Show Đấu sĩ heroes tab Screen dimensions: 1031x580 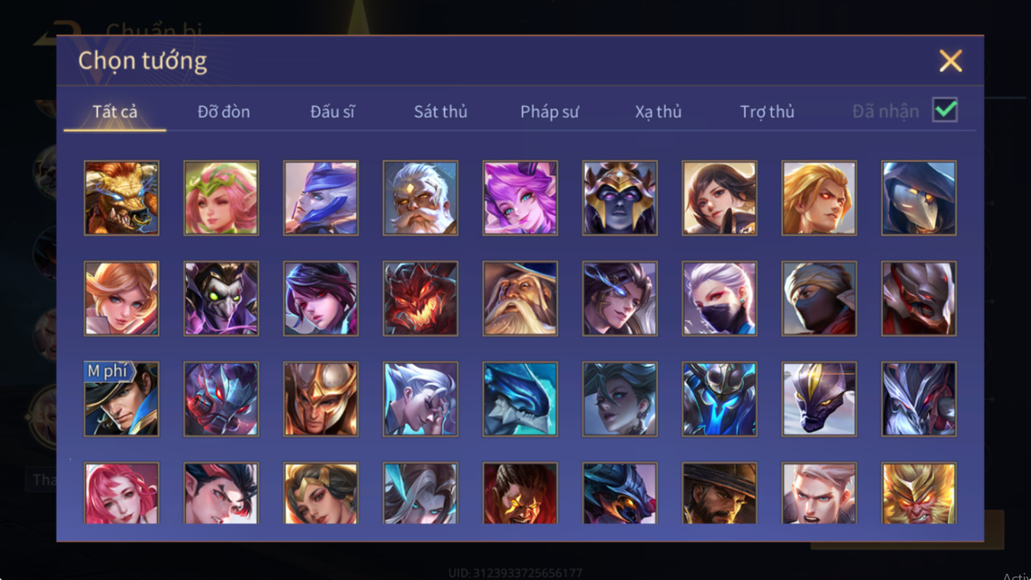point(332,111)
